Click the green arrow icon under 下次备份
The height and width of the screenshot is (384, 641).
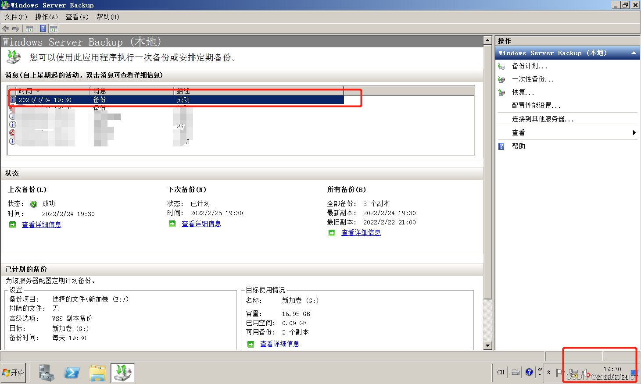pos(172,224)
